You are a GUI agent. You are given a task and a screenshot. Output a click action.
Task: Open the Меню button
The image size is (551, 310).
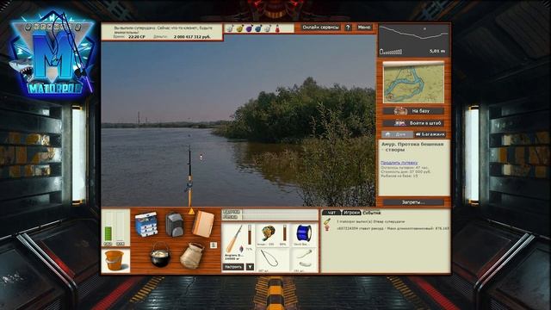pyautogui.click(x=363, y=27)
